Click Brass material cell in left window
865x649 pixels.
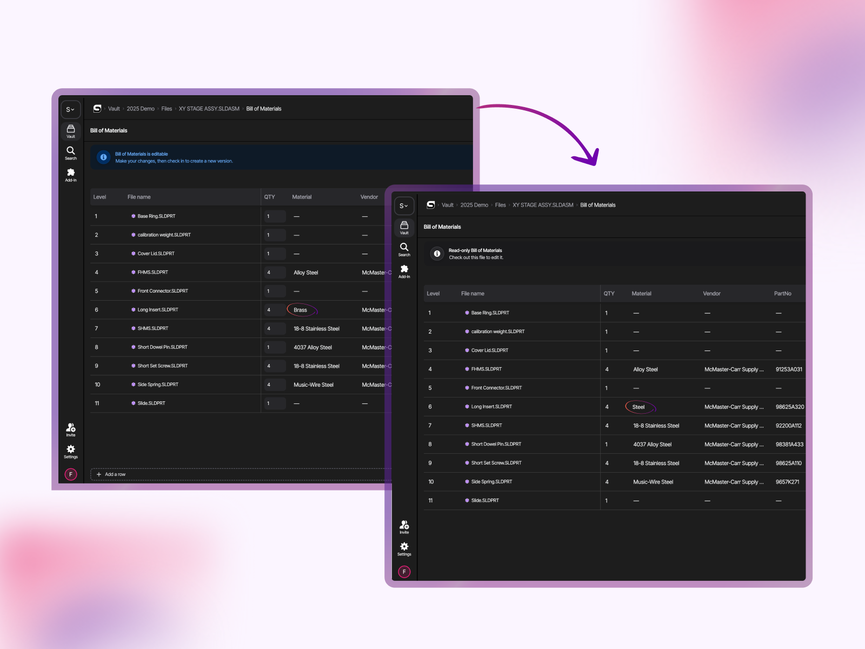(x=301, y=310)
